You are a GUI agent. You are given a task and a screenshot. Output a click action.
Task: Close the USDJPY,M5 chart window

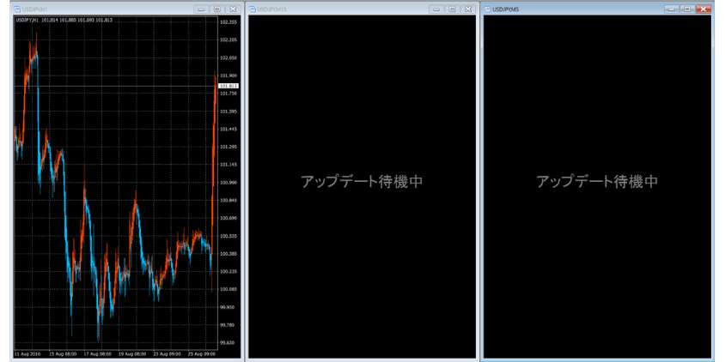click(x=704, y=9)
